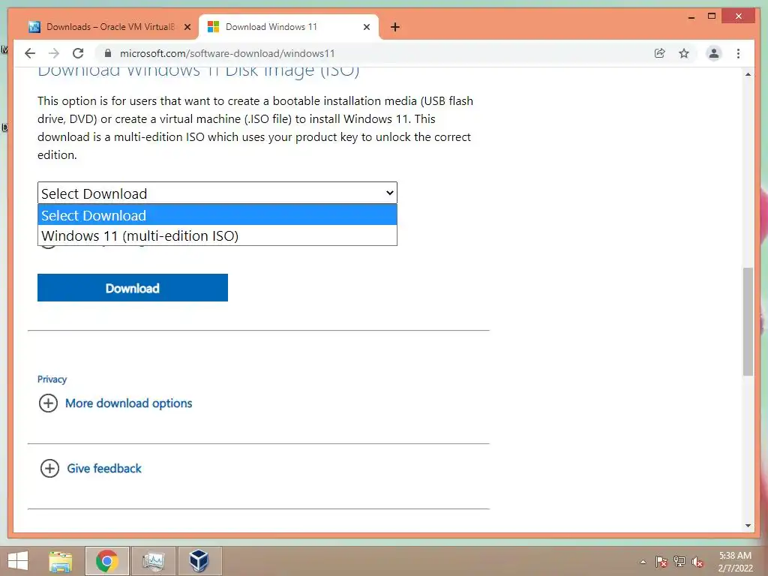768x576 pixels.
Task: Open the Action Center flag icon
Action: tap(661, 562)
